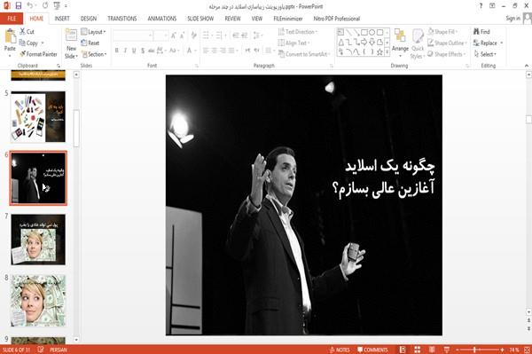The image size is (532, 354).
Task: Toggle text Shadow formatting
Action: [143, 51]
